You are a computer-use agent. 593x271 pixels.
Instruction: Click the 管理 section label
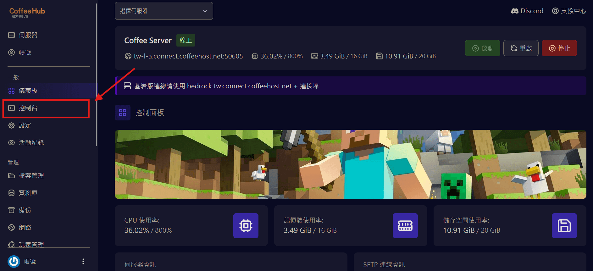13,162
